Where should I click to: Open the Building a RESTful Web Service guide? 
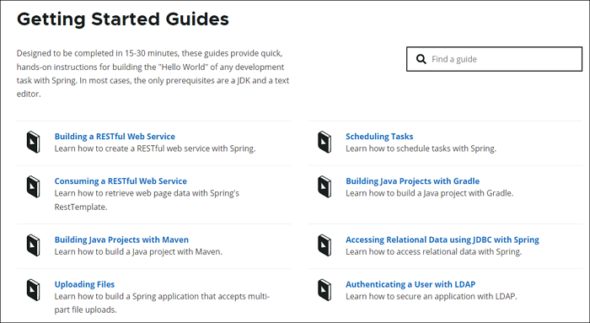115,137
